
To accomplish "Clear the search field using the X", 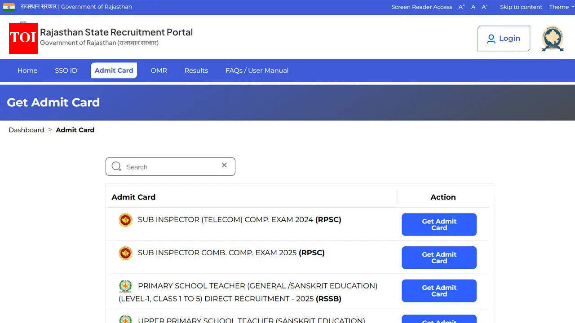I will pyautogui.click(x=224, y=165).
